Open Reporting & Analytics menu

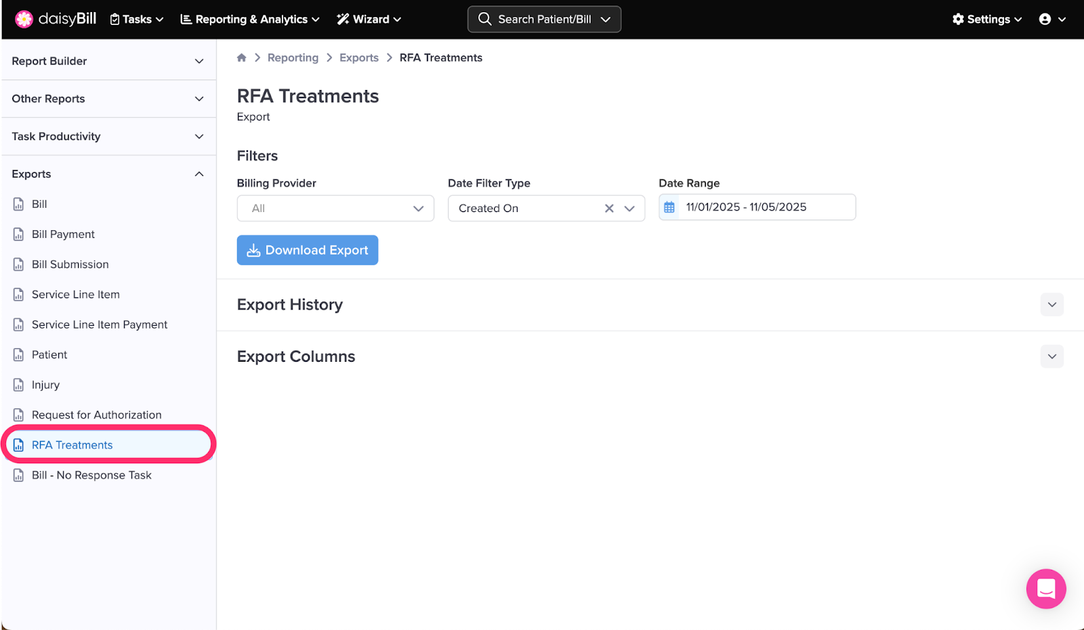coord(249,19)
